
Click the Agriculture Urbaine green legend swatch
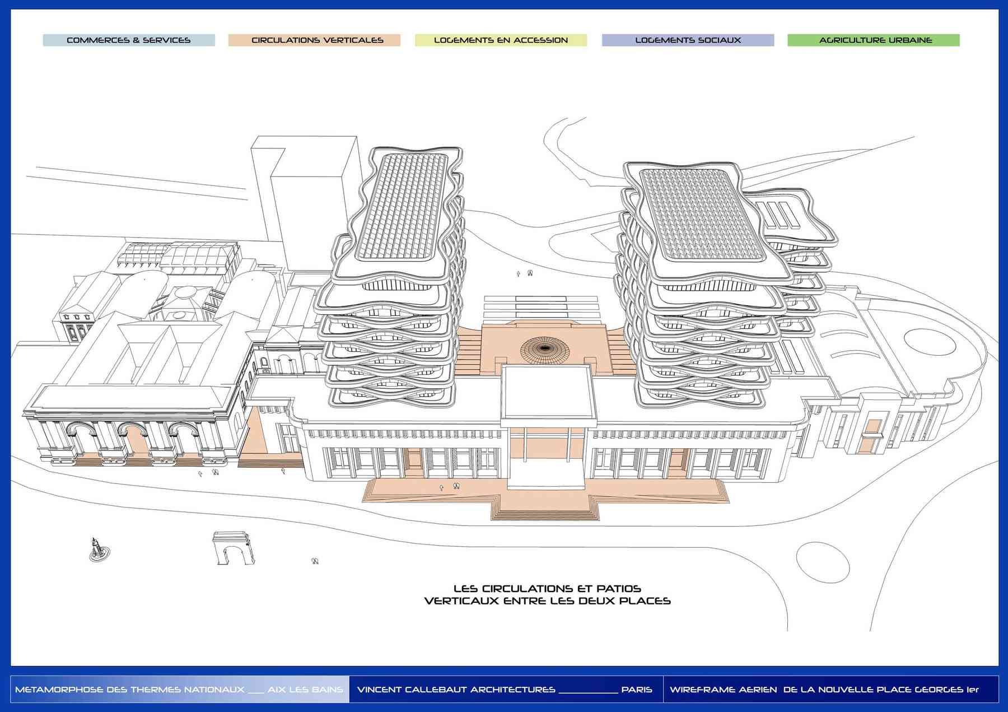pos(873,40)
